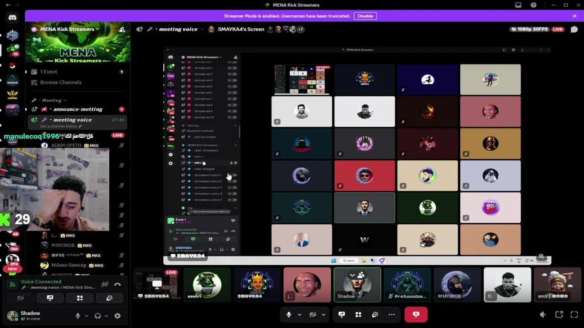Enter full screen mode for stream
584x328 pixels.
[x=574, y=314]
